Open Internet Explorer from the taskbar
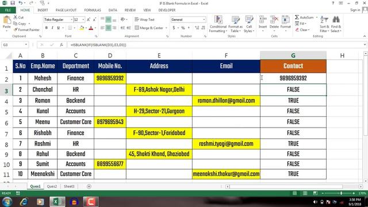The height and width of the screenshot is (207, 368). [24, 202]
